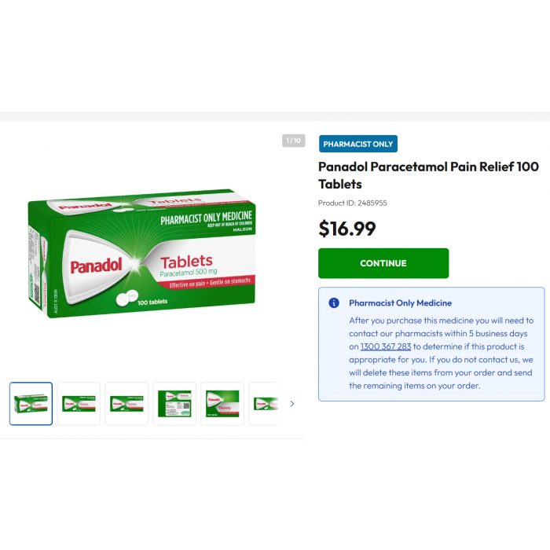
Task: Open the square close-up pack thumbnail
Action: click(x=222, y=404)
